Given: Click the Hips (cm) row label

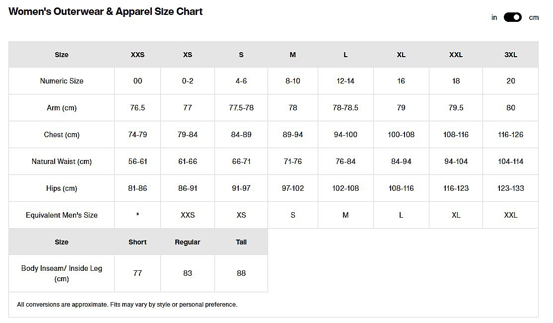Looking at the screenshot, I should pyautogui.click(x=62, y=188).
